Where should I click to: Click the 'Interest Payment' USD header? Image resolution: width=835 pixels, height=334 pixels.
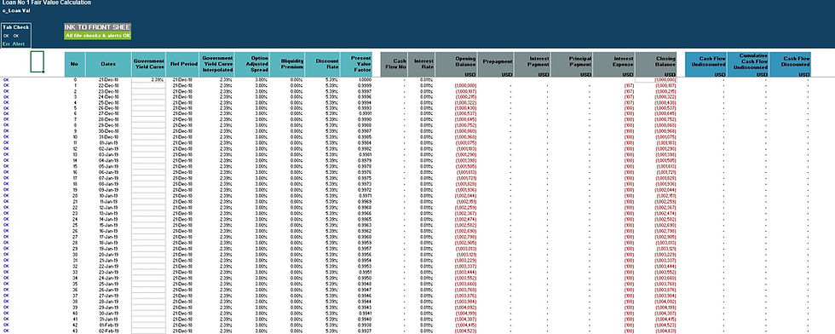coord(533,65)
